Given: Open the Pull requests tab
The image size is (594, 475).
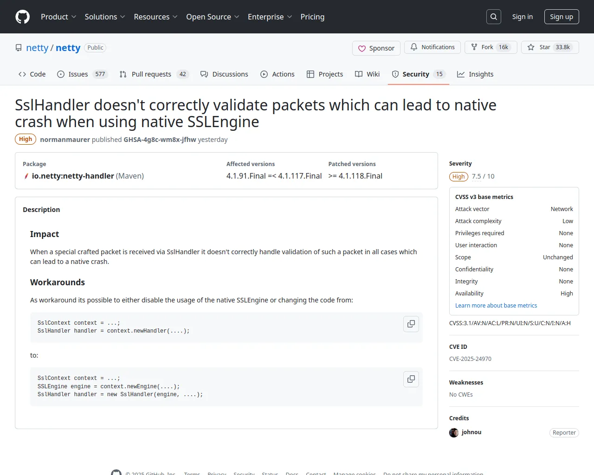Looking at the screenshot, I should pyautogui.click(x=154, y=74).
